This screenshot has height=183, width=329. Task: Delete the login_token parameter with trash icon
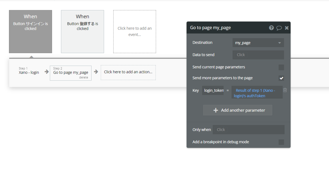coord(285,90)
